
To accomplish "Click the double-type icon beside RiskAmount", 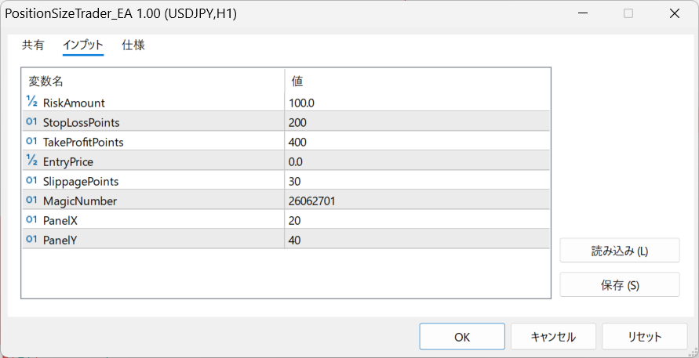I will [x=31, y=102].
